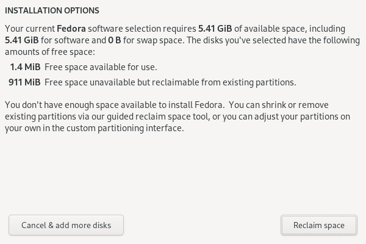Click "Your current" at paragraph start
Screen dimensions: 366x244
tap(29, 29)
